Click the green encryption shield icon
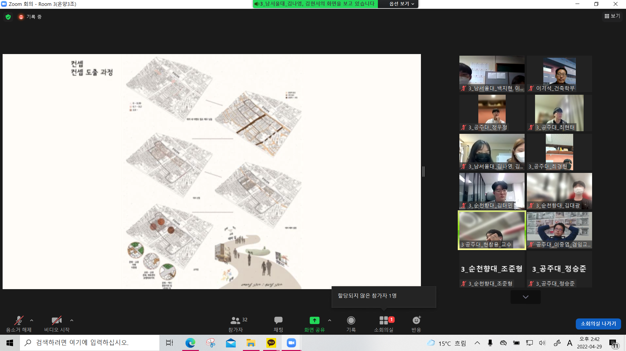Viewport: 626px width, 351px height. (8, 17)
